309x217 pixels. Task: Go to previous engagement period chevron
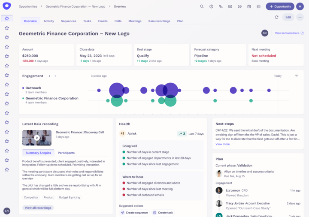(x=49, y=76)
